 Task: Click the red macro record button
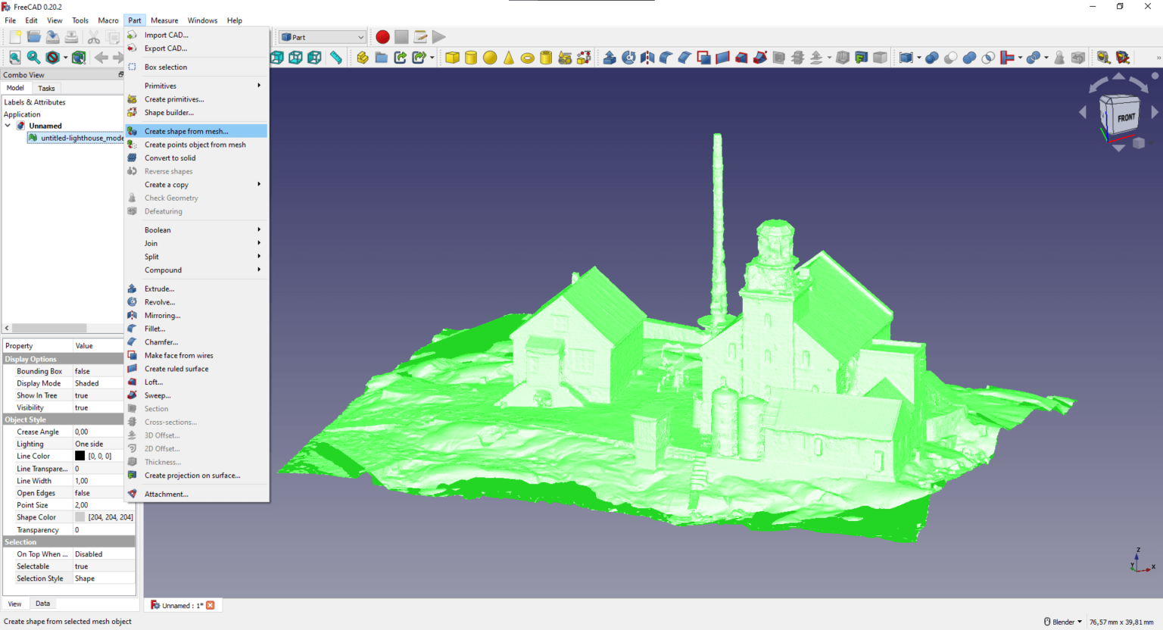382,36
